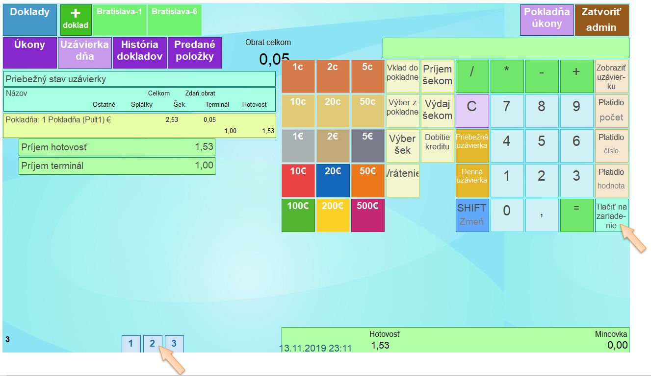
Task: Open the Uzávierka dňa tab
Action: 84,52
